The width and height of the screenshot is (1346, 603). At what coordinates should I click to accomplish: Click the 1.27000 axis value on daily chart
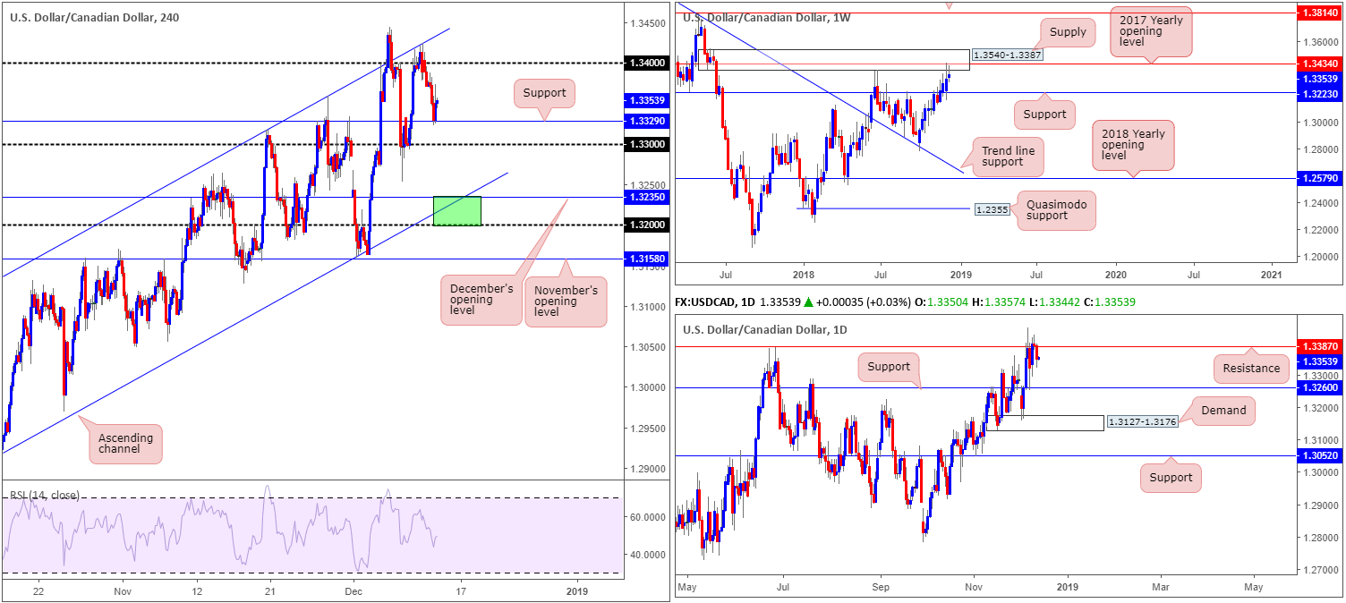pyautogui.click(x=1321, y=568)
